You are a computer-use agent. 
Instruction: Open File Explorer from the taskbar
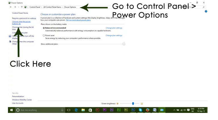[x=83, y=110]
